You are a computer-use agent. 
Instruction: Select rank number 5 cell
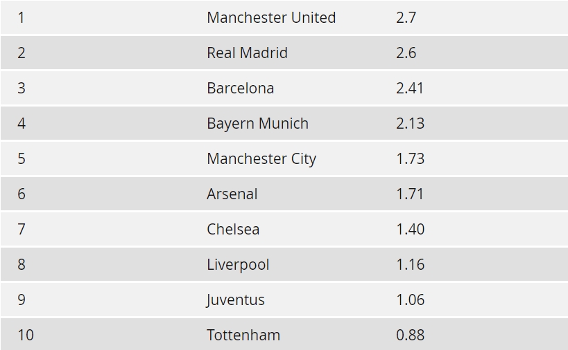pyautogui.click(x=21, y=159)
